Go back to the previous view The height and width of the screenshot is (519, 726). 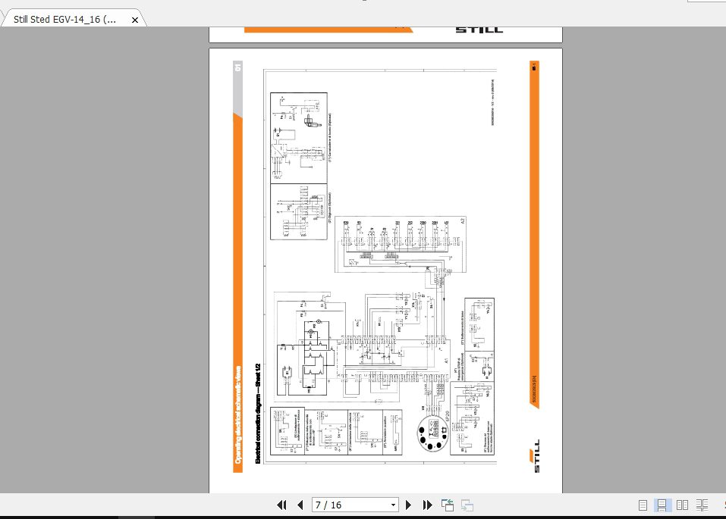click(448, 505)
